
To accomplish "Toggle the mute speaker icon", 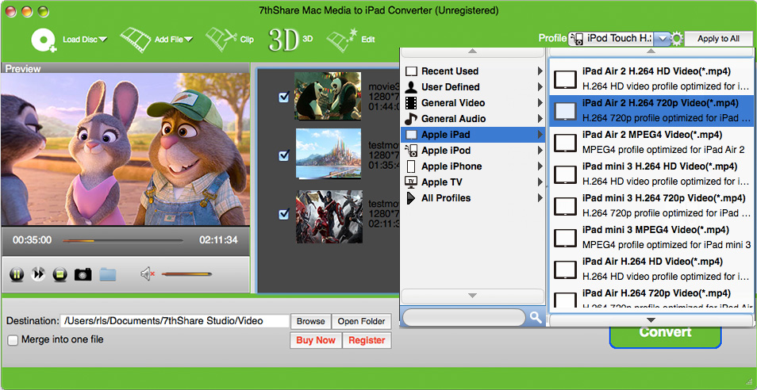I will 148,274.
